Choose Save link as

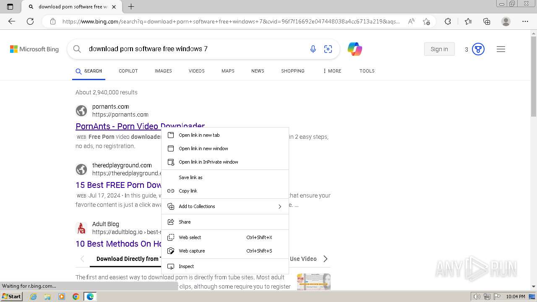[225, 177]
